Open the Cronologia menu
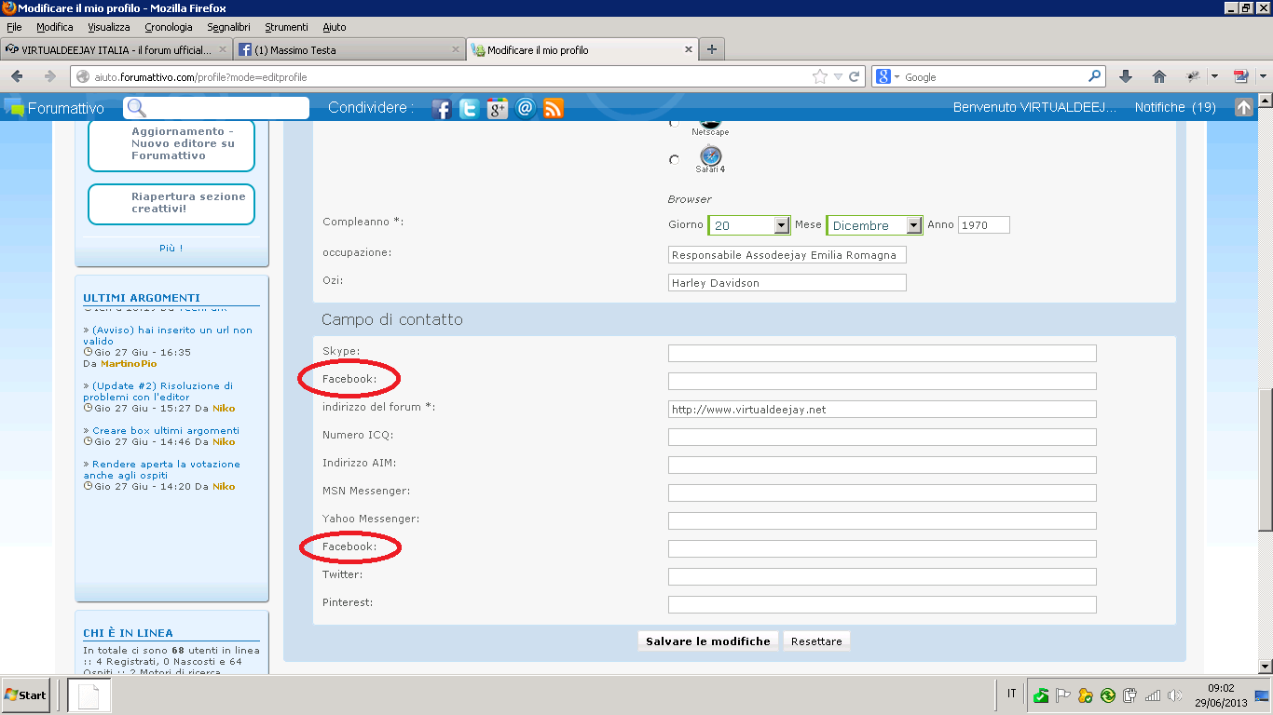This screenshot has height=715, width=1273. coord(169,27)
